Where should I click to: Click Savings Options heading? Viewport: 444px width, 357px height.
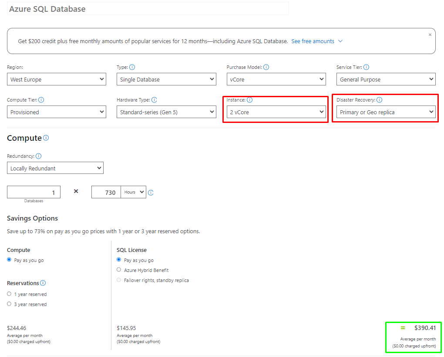(x=32, y=218)
